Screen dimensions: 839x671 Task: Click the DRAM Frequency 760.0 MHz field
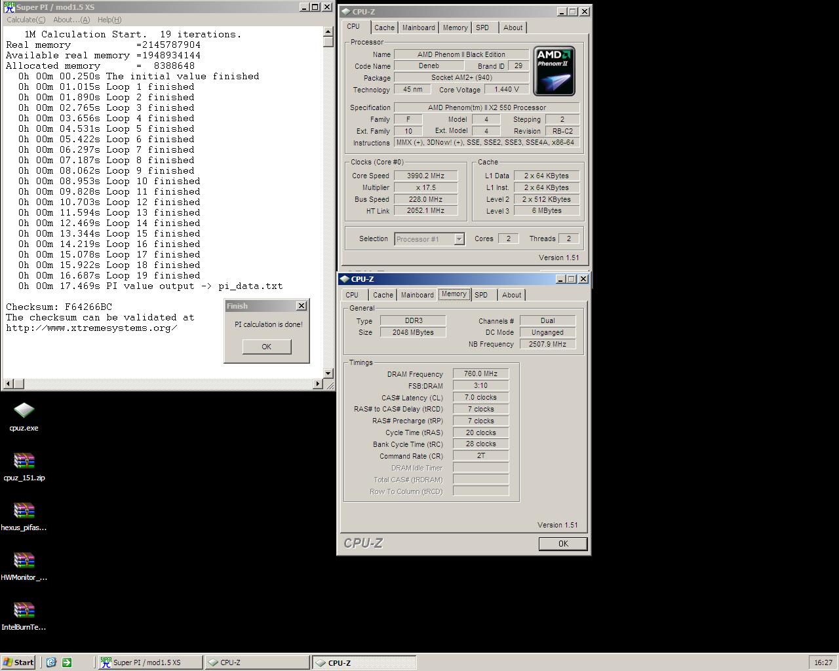click(x=480, y=374)
